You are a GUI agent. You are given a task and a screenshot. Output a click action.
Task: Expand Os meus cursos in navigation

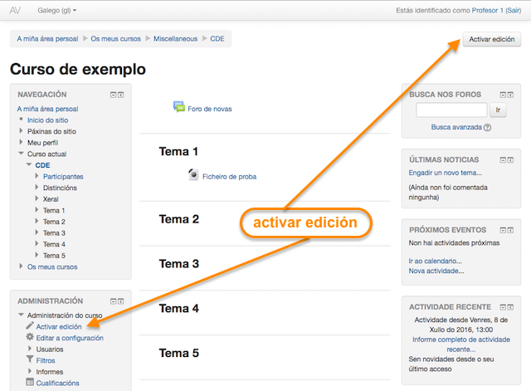21,266
